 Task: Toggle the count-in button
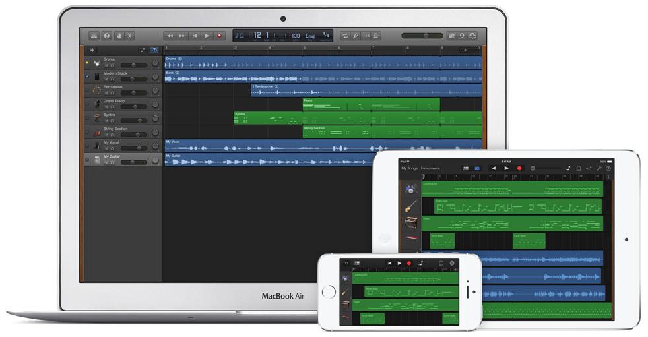click(x=366, y=36)
